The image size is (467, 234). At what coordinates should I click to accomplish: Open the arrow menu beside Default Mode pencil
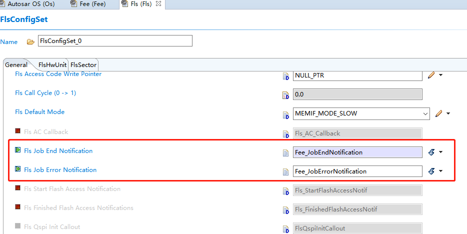[448, 113]
